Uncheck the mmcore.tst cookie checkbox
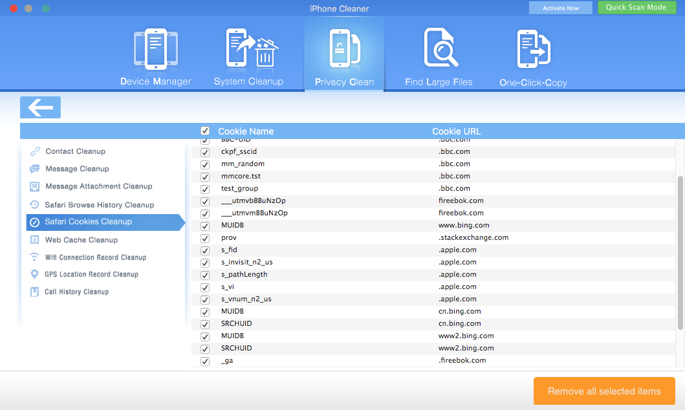Viewport: 685px width, 410px height. coord(205,177)
